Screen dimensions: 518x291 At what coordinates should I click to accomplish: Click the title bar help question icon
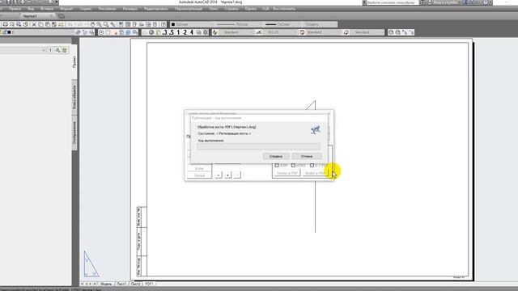coord(486,2)
